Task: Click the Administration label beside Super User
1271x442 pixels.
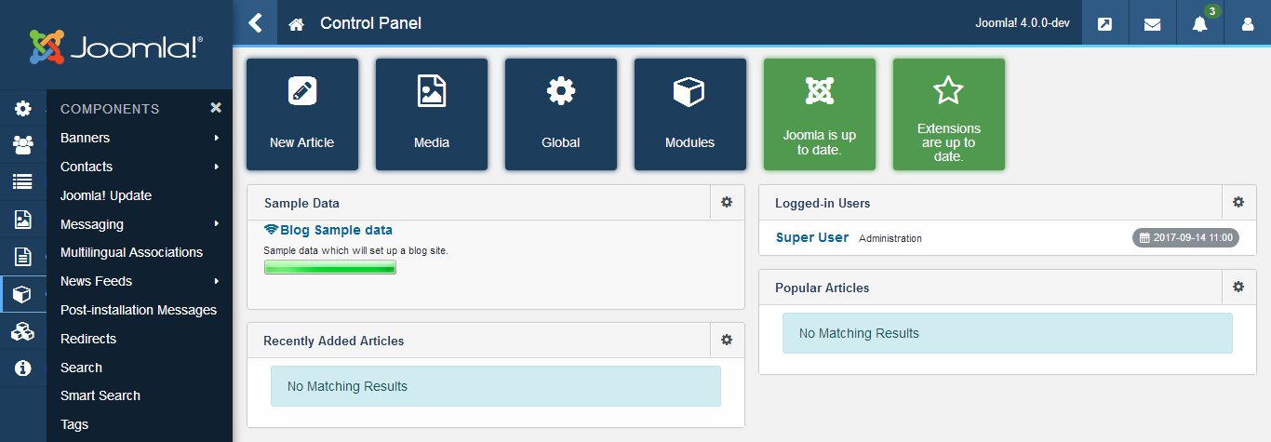Action: point(890,238)
